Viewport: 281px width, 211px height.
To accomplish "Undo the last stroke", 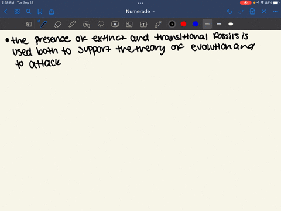I will [229, 12].
